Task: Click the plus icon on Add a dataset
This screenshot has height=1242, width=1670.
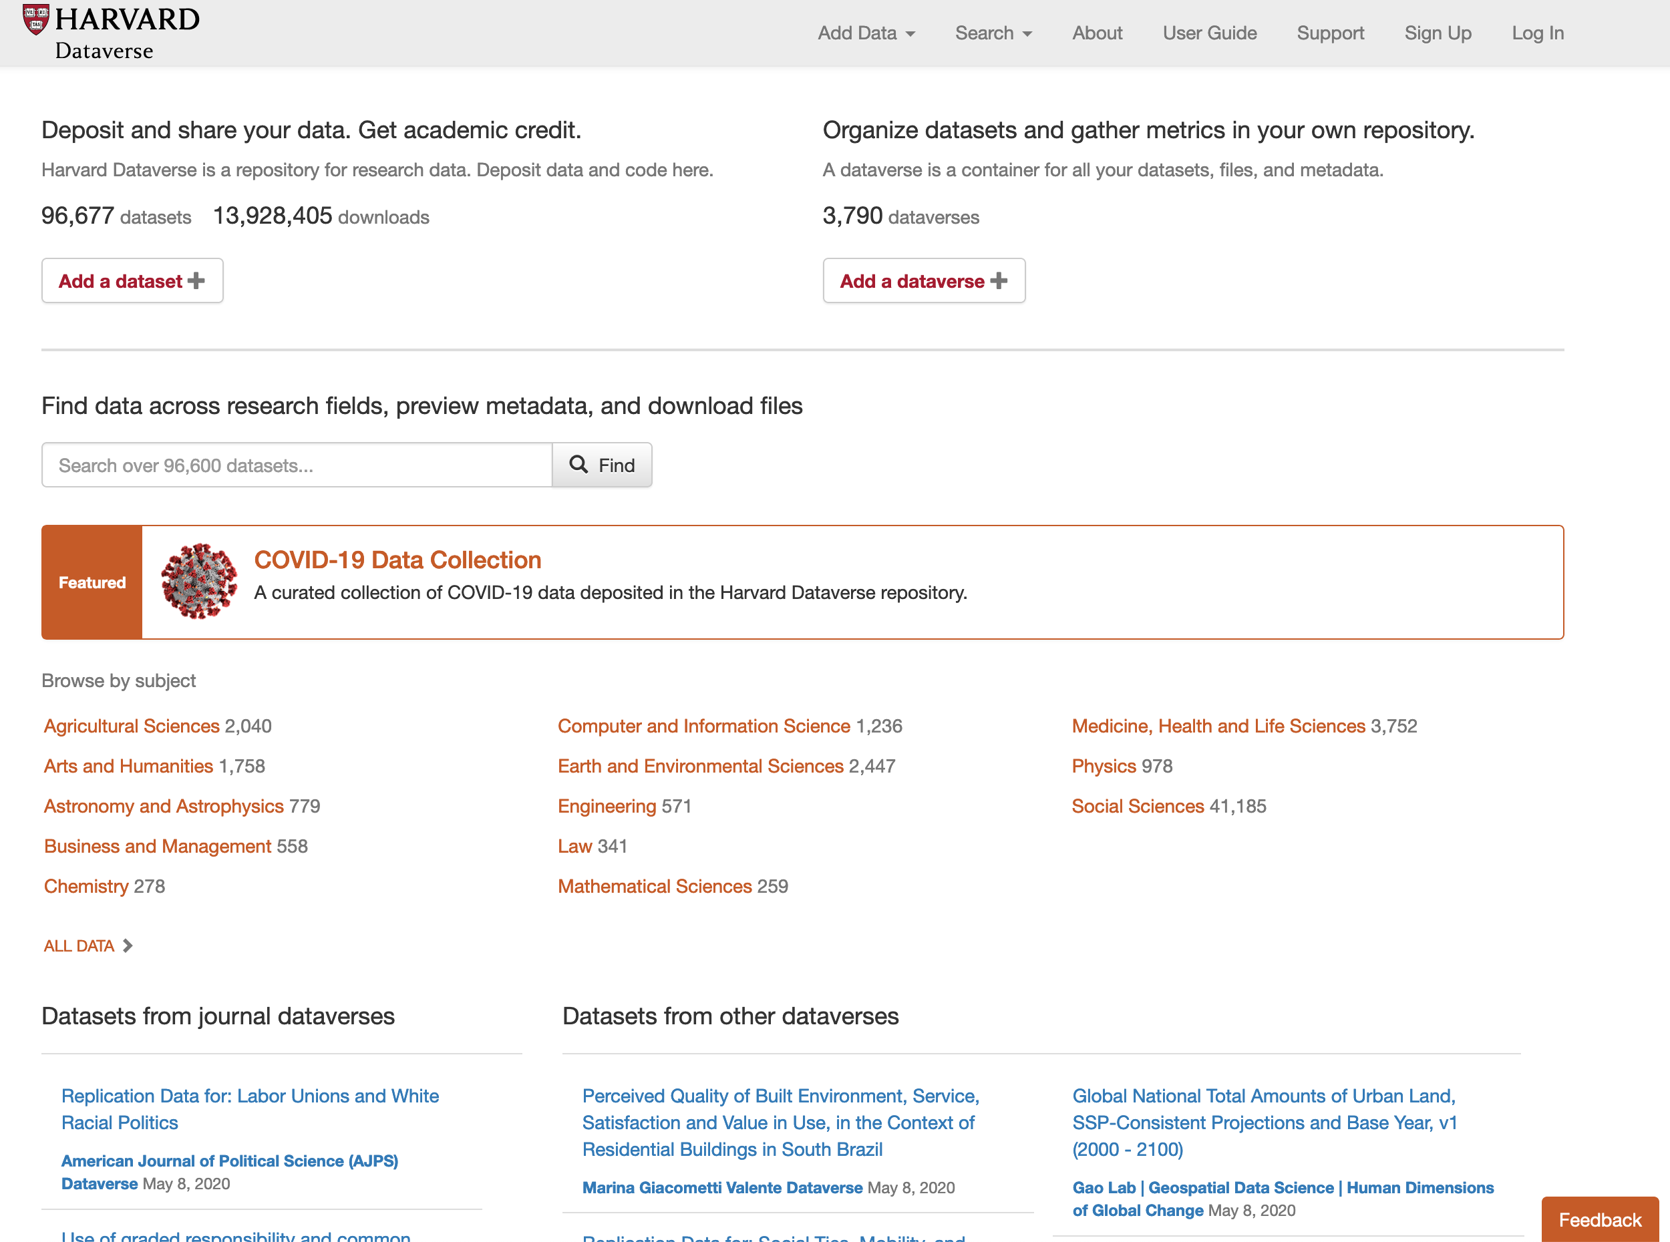Action: tap(196, 280)
